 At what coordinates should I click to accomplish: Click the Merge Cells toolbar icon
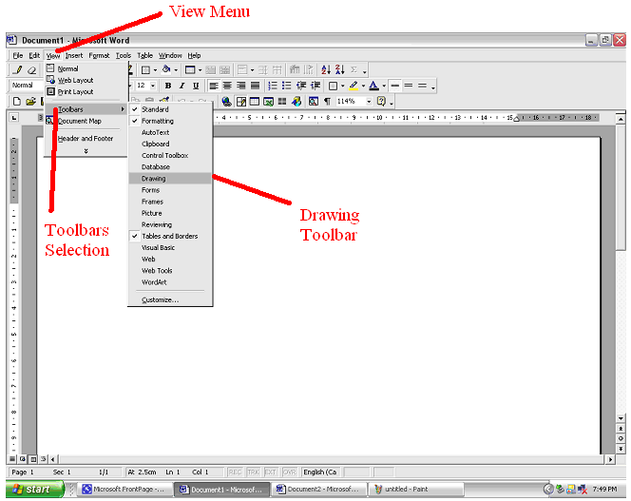210,70
